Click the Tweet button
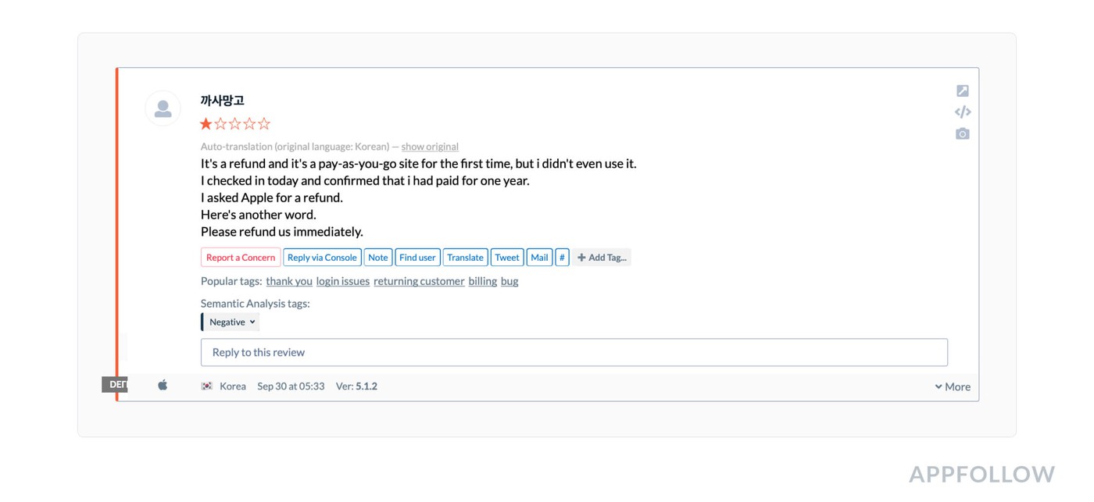 coord(507,258)
